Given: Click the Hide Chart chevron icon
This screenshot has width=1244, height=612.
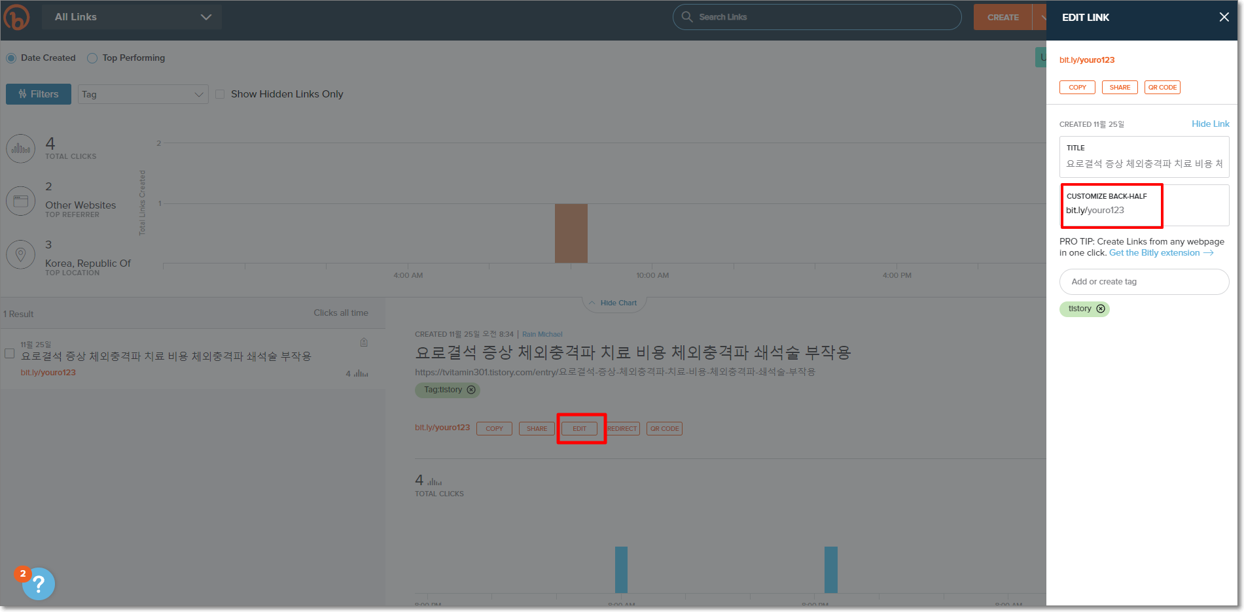Looking at the screenshot, I should pyautogui.click(x=592, y=303).
